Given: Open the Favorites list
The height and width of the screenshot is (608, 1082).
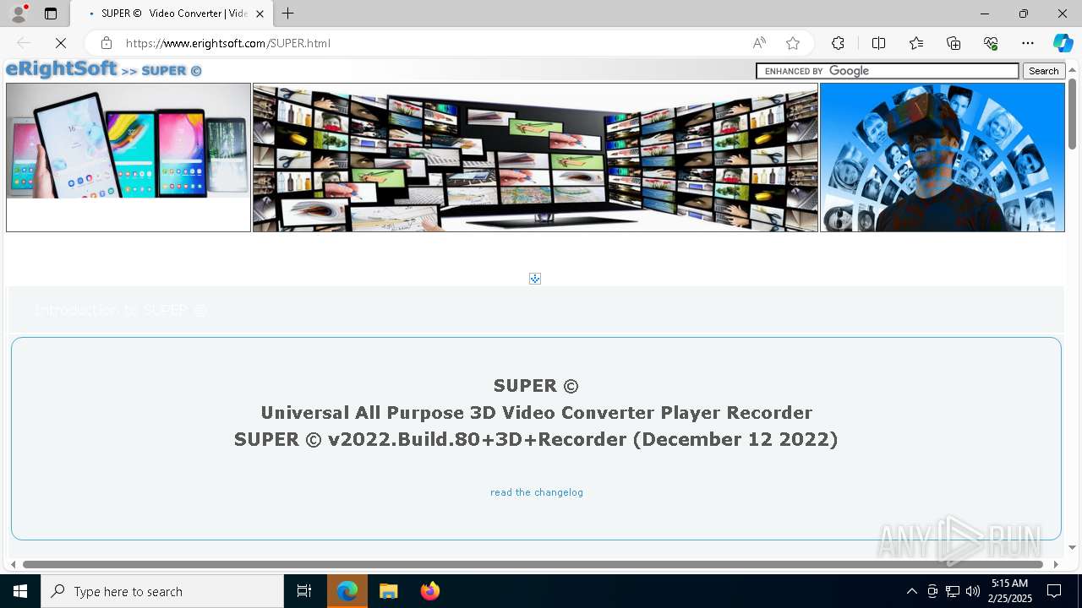Looking at the screenshot, I should pyautogui.click(x=916, y=43).
